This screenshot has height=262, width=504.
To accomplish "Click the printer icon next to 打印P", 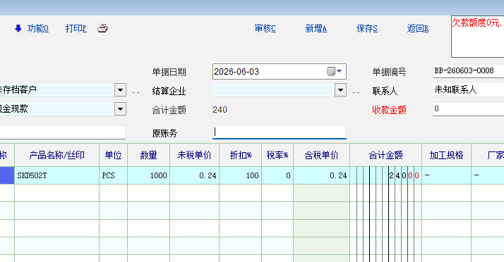I will pos(102,28).
